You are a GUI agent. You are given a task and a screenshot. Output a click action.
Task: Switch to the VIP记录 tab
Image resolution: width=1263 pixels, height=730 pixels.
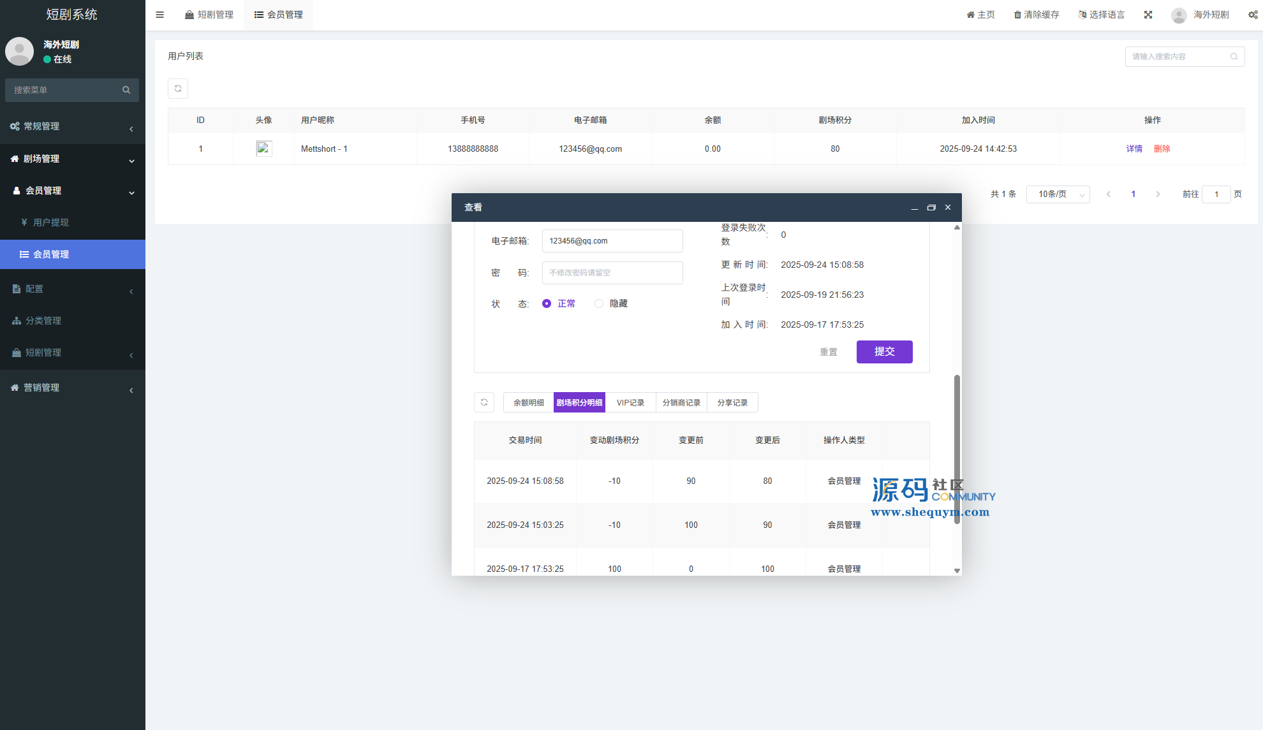coord(630,402)
